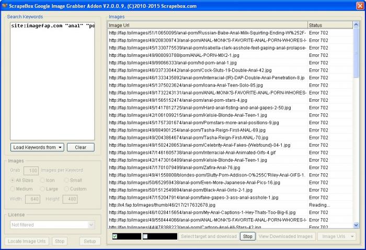The width and height of the screenshot is (366, 250).
Task: Click the Grab images count field
Action: [x=31, y=171]
